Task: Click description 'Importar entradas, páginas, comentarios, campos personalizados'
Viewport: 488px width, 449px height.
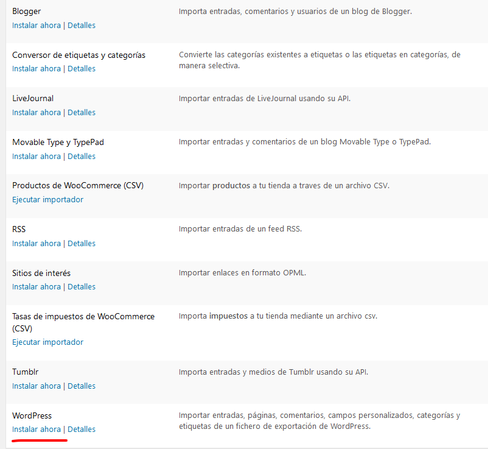Action: pos(319,420)
